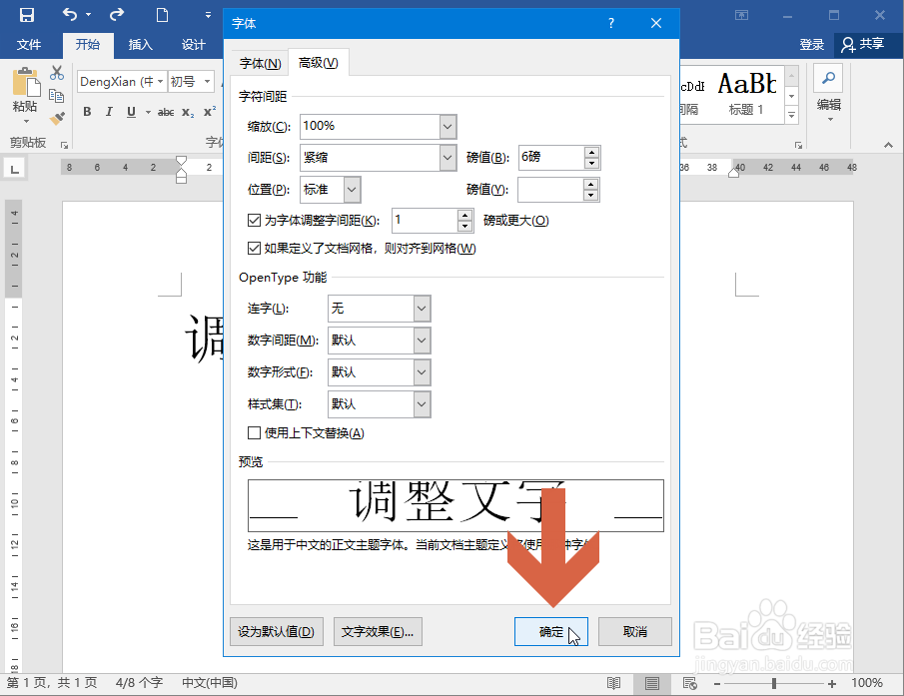The image size is (904, 696).
Task: Open the 文字效果 dialog
Action: pyautogui.click(x=378, y=631)
